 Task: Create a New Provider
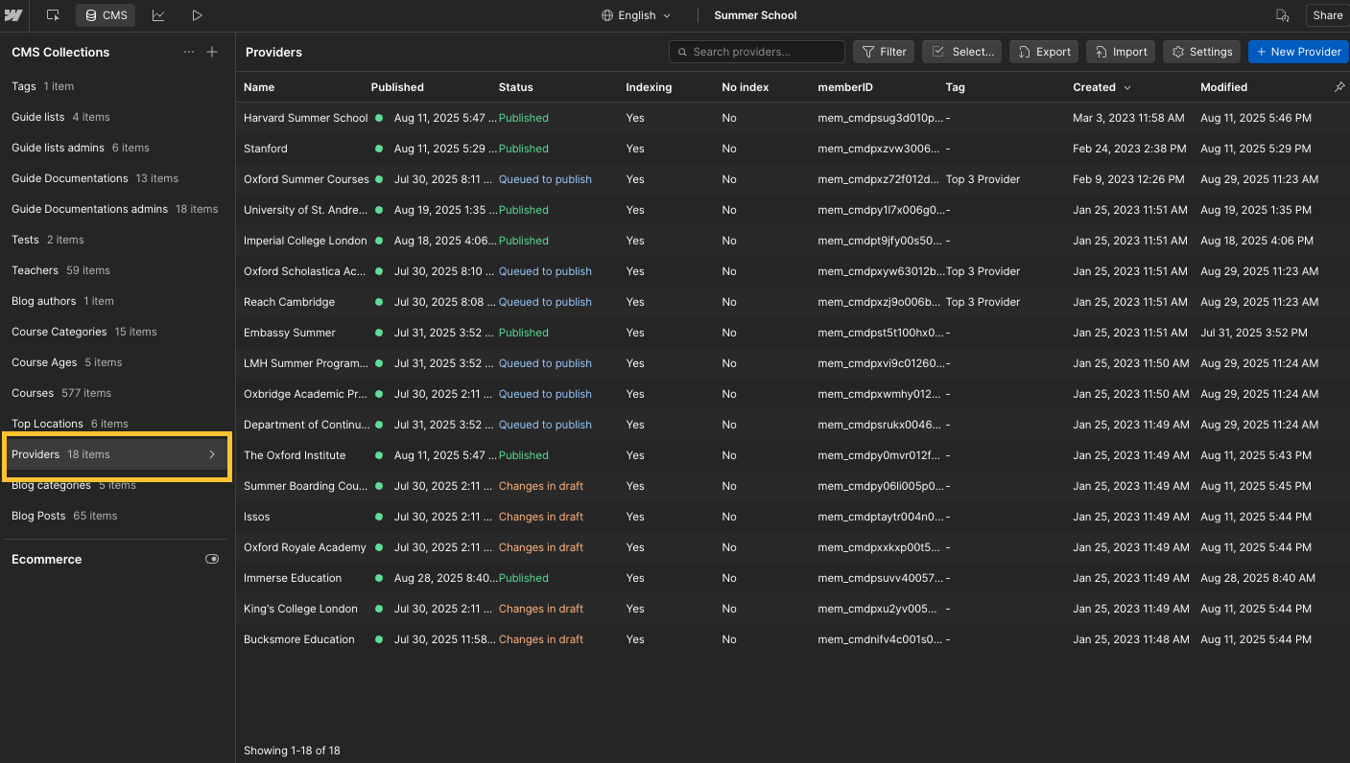(x=1298, y=52)
